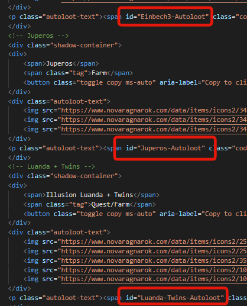This screenshot has width=247, height=306.
Task: Click the Illusion Luanda + Twins span text
Action: (90, 195)
